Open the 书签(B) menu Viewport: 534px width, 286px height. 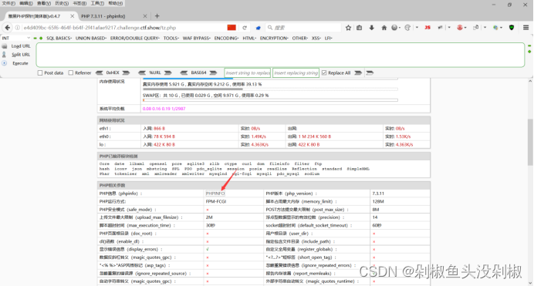pyautogui.click(x=79, y=3)
